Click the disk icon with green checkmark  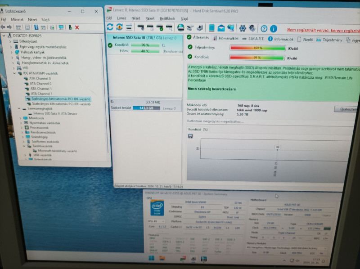(160, 28)
